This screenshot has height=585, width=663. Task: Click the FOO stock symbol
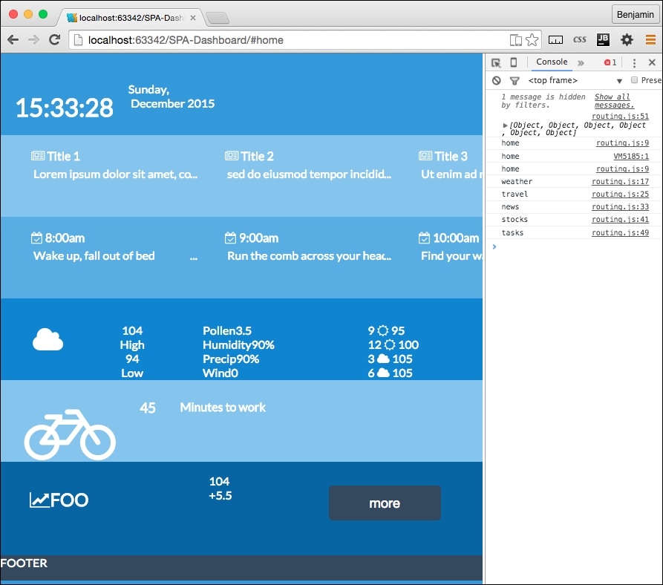pos(70,500)
